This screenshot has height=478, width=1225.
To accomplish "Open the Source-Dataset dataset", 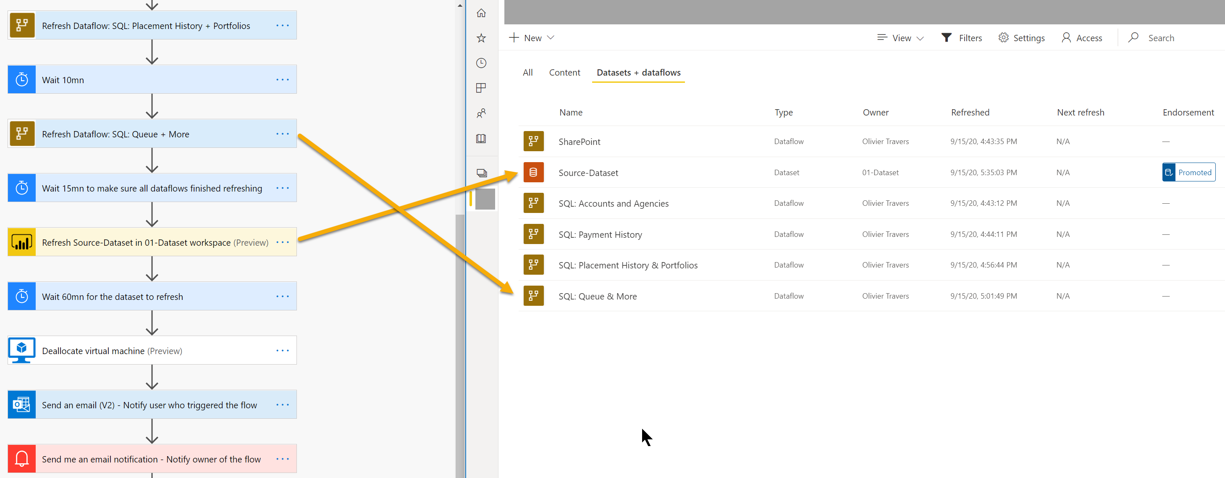I will [588, 173].
